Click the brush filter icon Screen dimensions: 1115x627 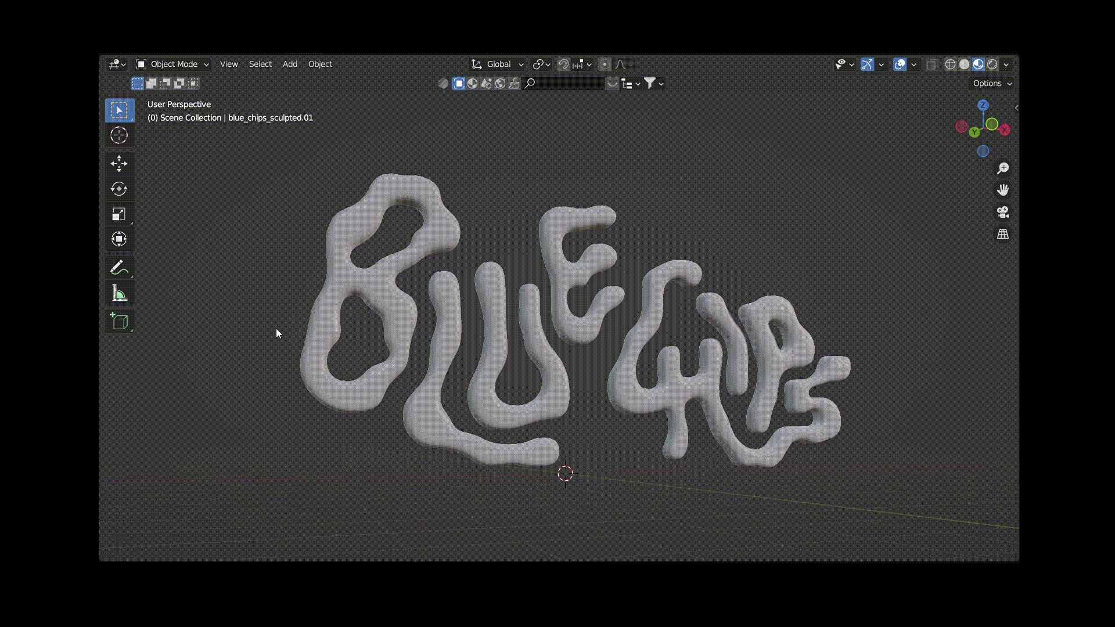point(514,84)
